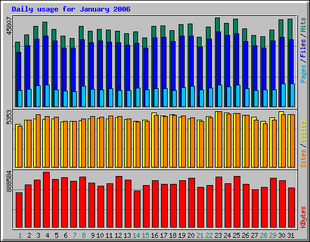Image resolution: width=310 pixels, height=242 pixels.
Task: Click the red KBytes bar for day 25
Action: 237,202
